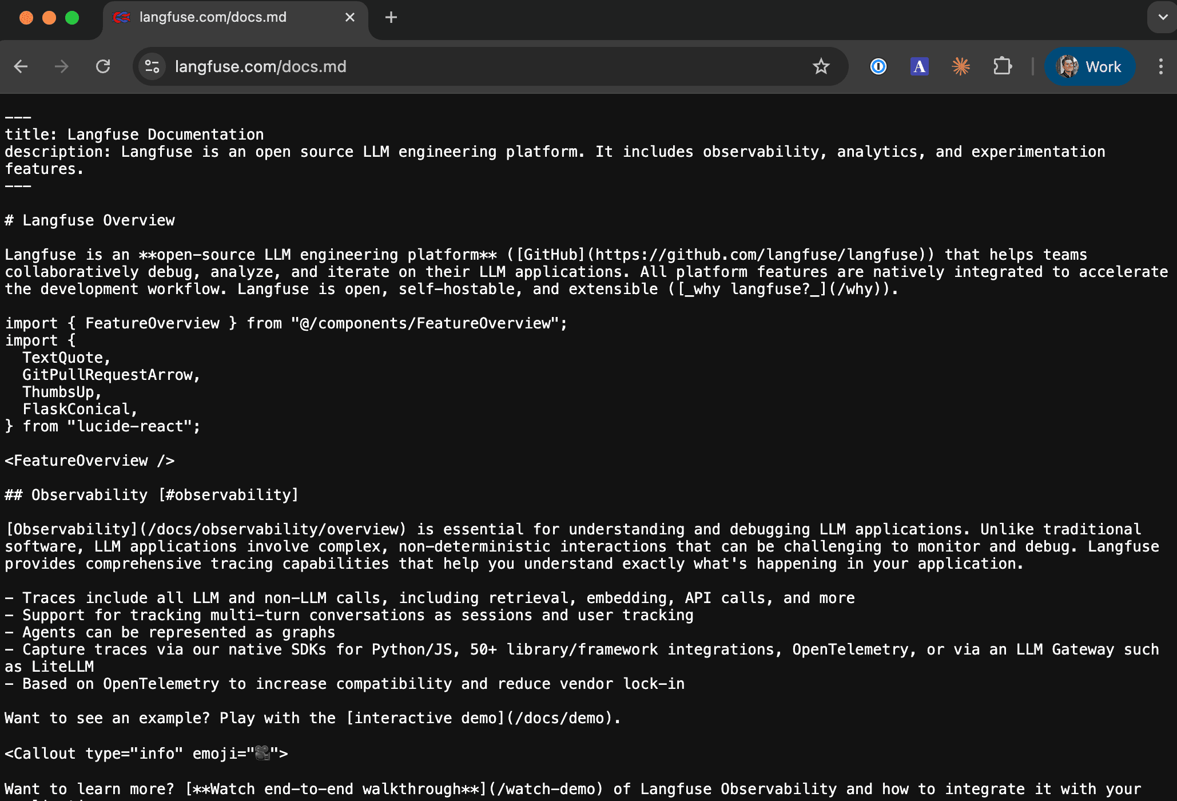The image size is (1177, 801).
Task: Navigate forward using the forward arrow
Action: [x=61, y=66]
